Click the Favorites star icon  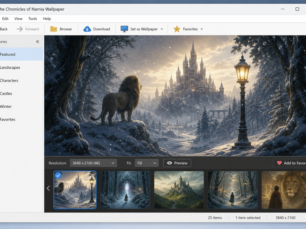[x=177, y=29]
